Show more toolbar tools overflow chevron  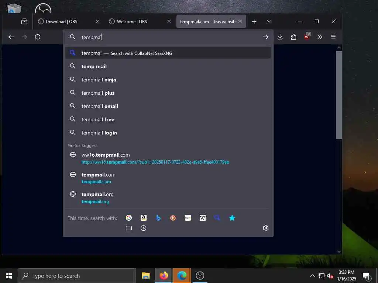click(x=320, y=37)
